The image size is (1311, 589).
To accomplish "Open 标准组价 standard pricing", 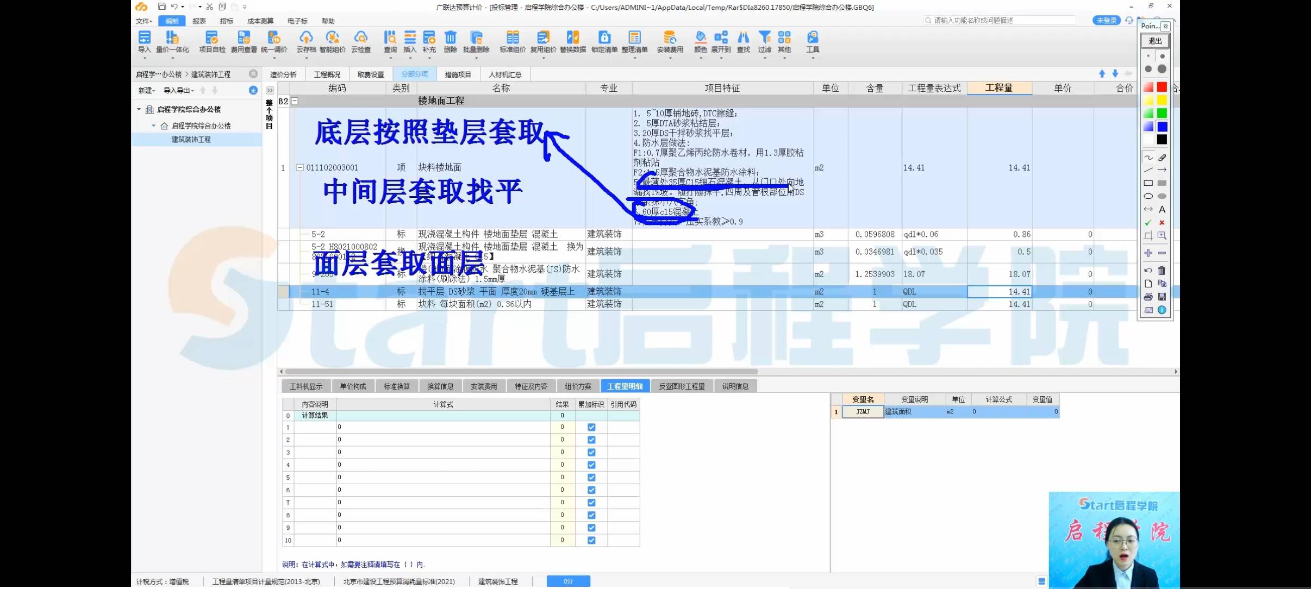I will coord(513,42).
